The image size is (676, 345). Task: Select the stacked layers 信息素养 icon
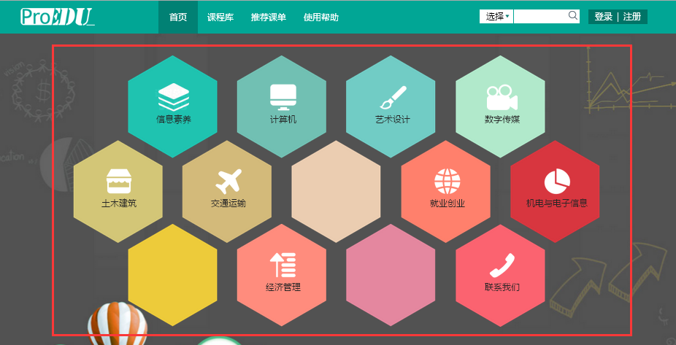(173, 97)
